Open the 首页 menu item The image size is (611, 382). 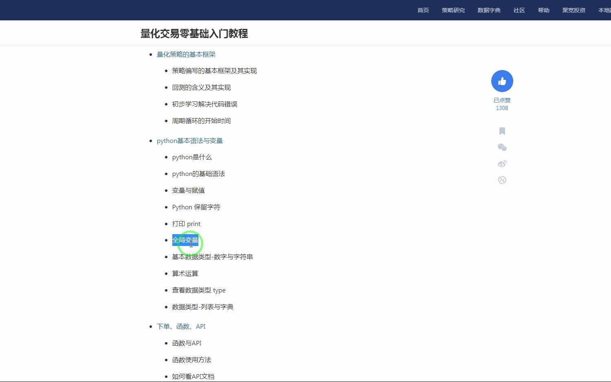pos(423,10)
